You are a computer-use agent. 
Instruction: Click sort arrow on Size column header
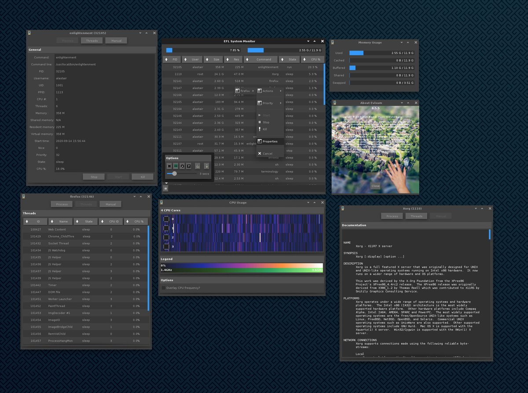tap(207, 59)
